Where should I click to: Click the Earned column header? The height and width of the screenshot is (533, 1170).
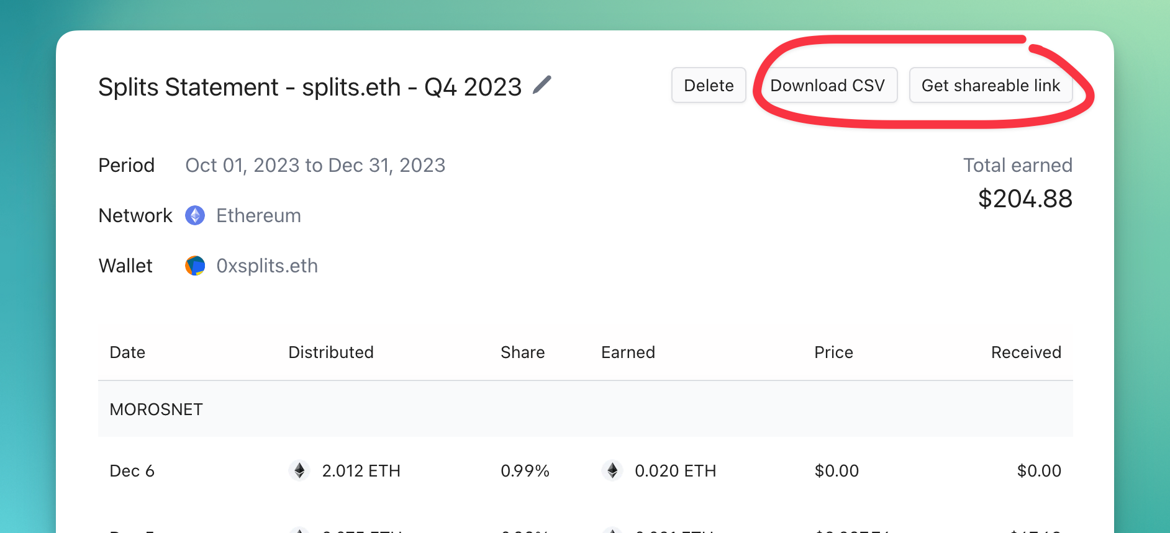pyautogui.click(x=628, y=352)
